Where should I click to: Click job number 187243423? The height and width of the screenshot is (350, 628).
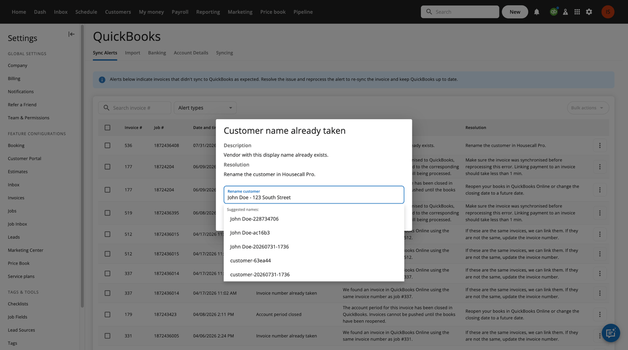pyautogui.click(x=165, y=314)
